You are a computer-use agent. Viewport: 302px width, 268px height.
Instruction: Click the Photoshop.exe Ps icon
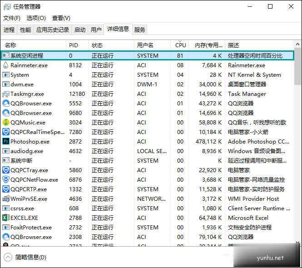tap(6, 142)
